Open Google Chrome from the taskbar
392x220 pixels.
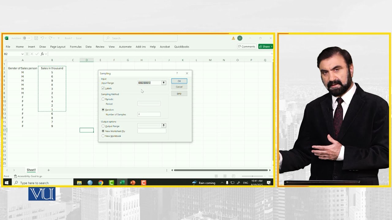[101, 183]
